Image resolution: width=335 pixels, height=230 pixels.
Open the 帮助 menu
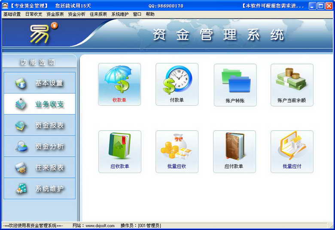pos(150,14)
